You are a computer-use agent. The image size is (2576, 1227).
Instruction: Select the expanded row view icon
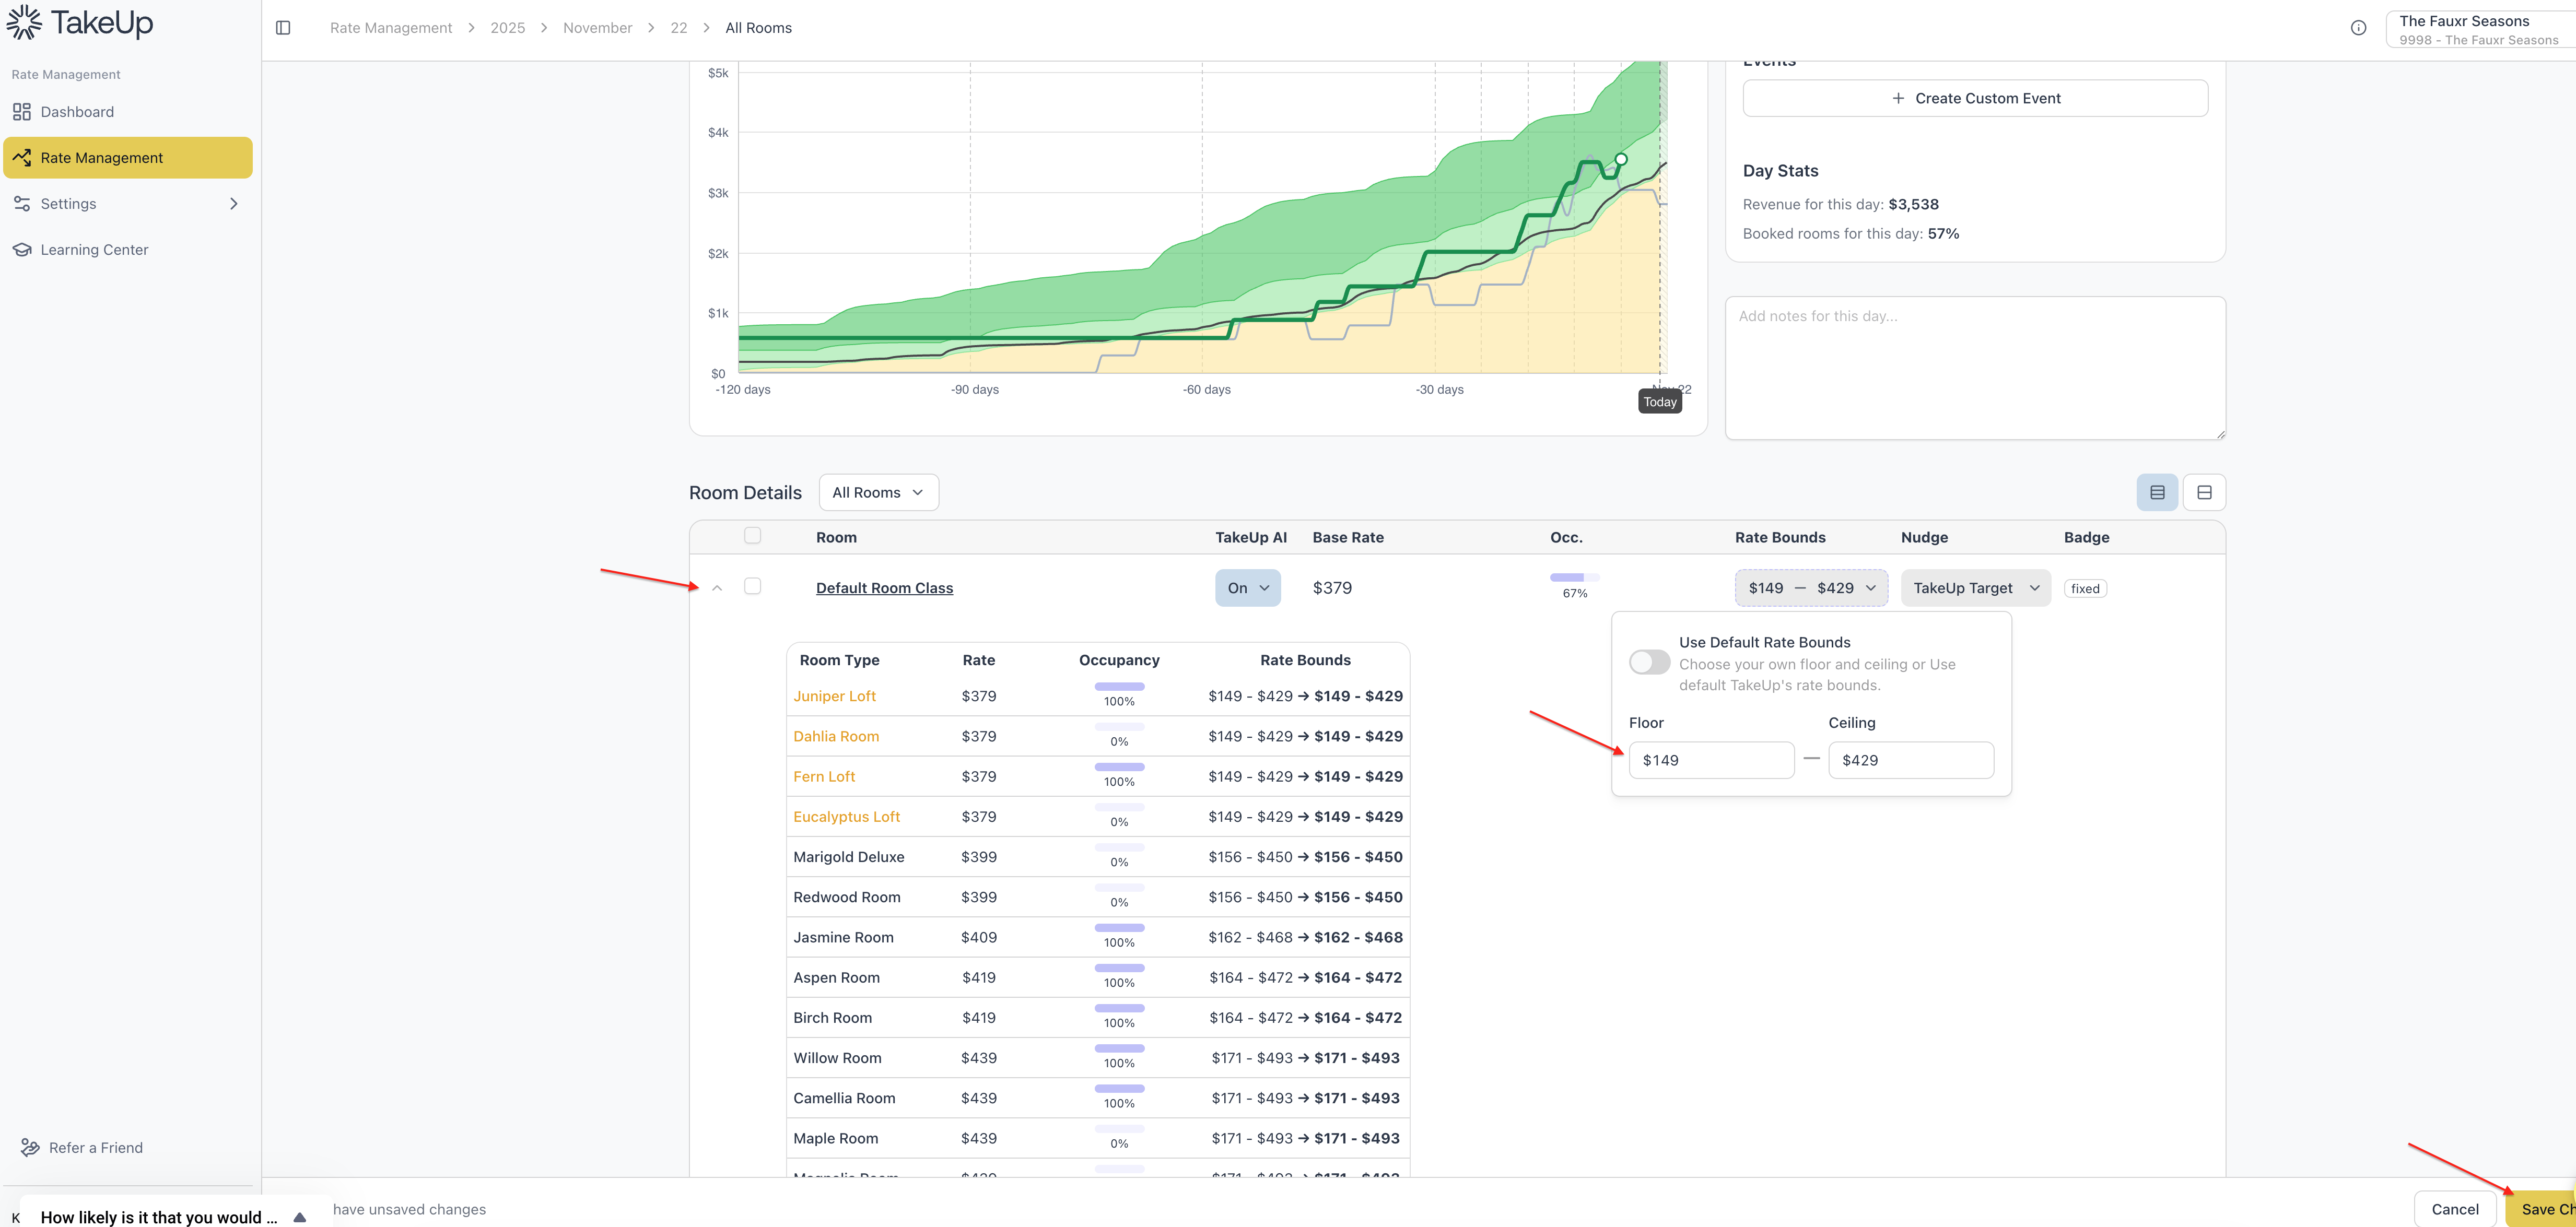2204,492
